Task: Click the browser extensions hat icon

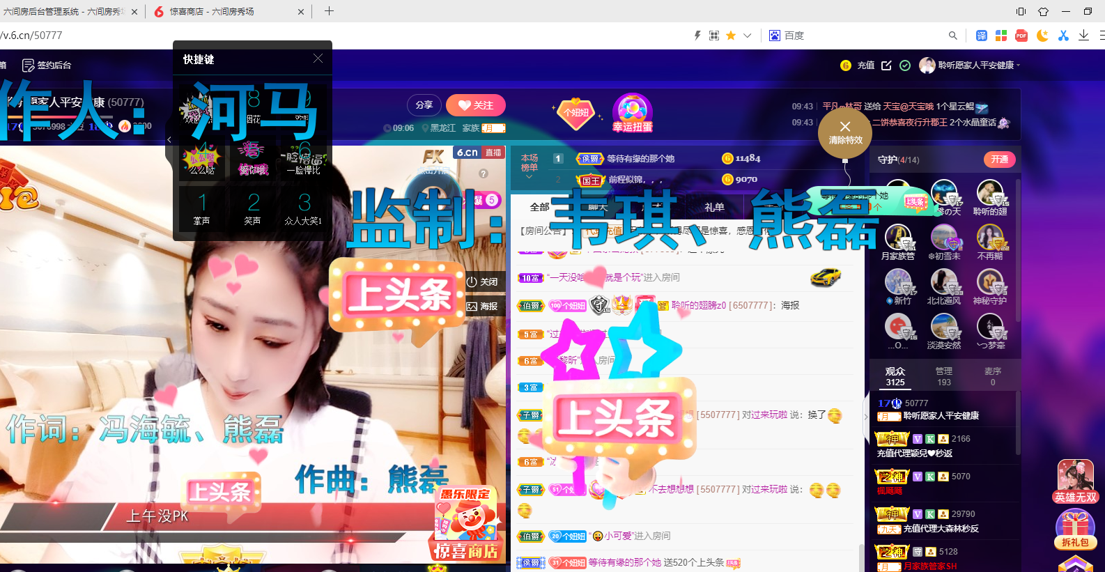Action: [x=1043, y=11]
